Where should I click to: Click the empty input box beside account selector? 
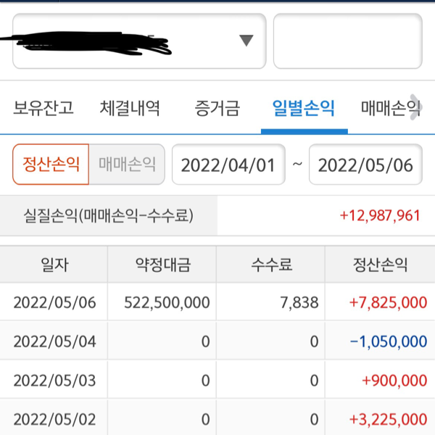[347, 41]
